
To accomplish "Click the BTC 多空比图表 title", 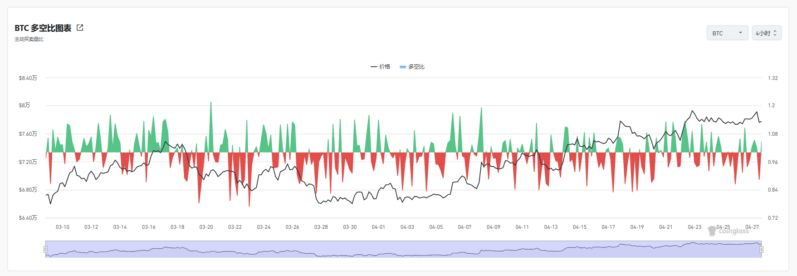I will pyautogui.click(x=43, y=28).
